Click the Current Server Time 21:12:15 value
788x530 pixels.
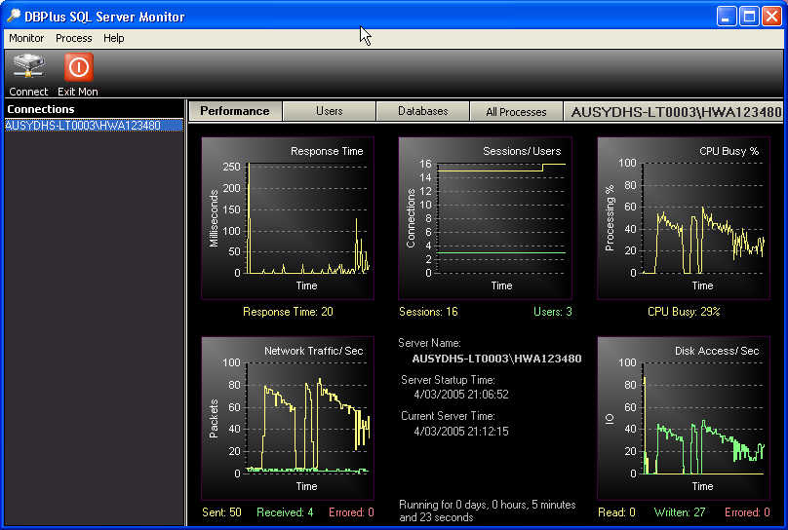pyautogui.click(x=461, y=432)
